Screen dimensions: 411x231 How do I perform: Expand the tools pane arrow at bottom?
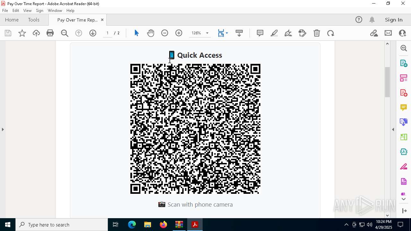[404, 211]
